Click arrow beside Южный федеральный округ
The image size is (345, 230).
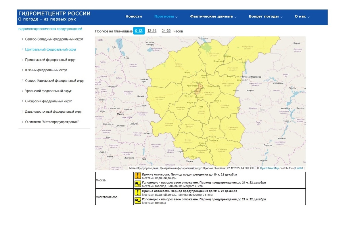(x=23, y=70)
